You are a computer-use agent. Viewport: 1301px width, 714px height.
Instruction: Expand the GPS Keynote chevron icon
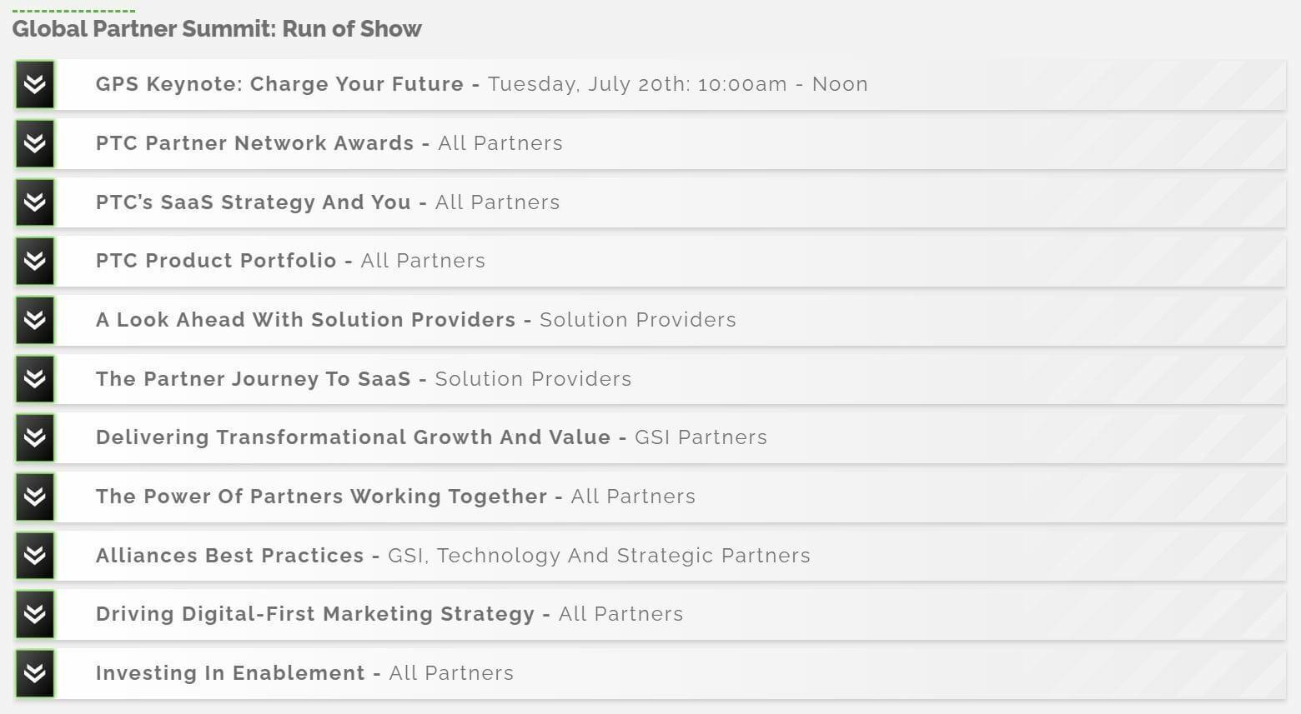point(34,84)
